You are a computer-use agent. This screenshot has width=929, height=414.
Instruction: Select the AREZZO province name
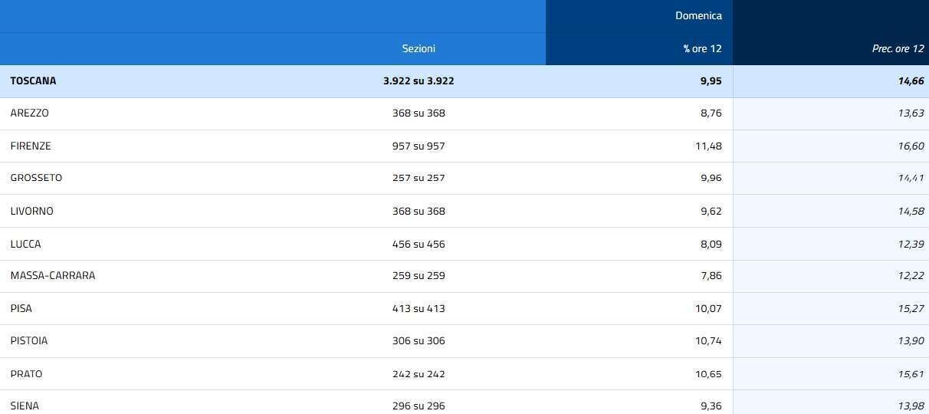(30, 113)
